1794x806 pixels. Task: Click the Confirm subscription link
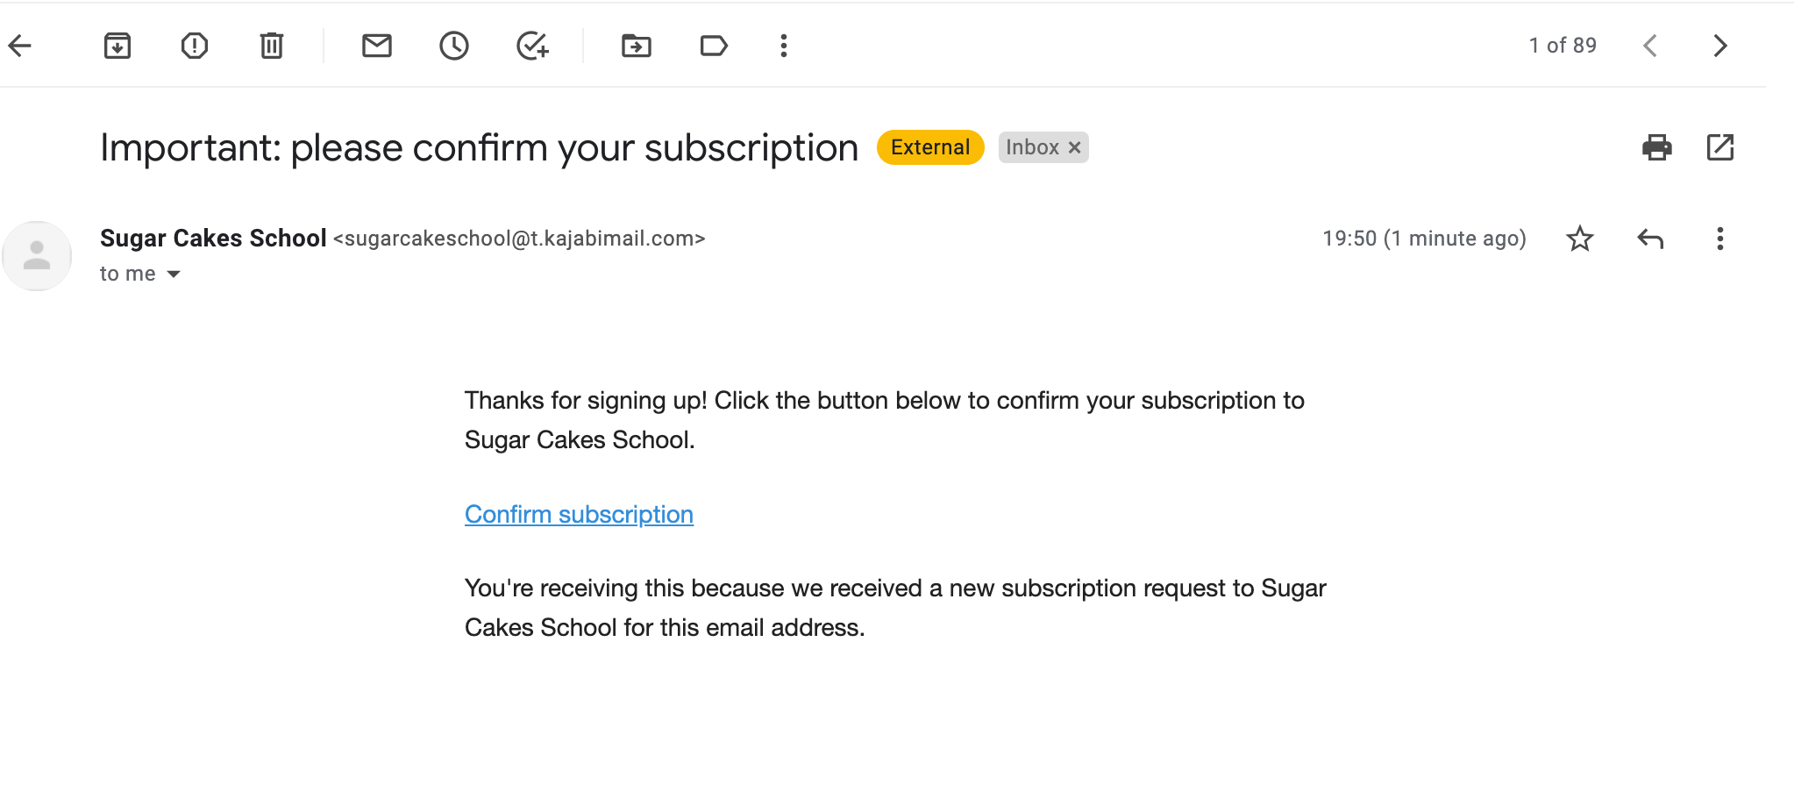(579, 514)
